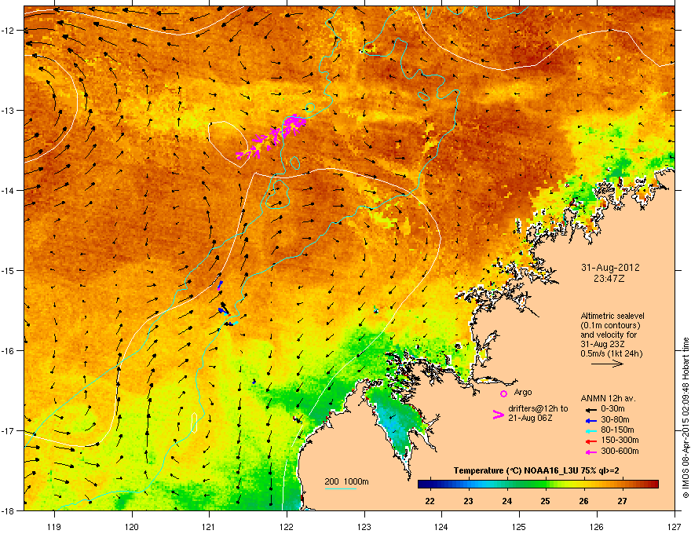Click the 'Altimetric sealevel' text
The width and height of the screenshot is (691, 534).
[612, 316]
